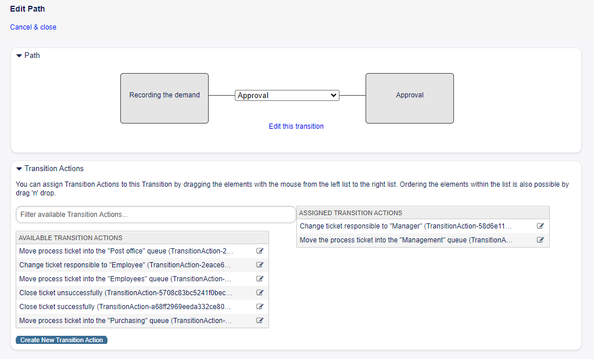Open the Approval transition dropdown
The image size is (594, 359).
pyautogui.click(x=287, y=95)
